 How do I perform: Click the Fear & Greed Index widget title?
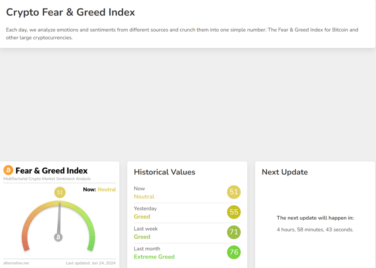[x=51, y=170]
